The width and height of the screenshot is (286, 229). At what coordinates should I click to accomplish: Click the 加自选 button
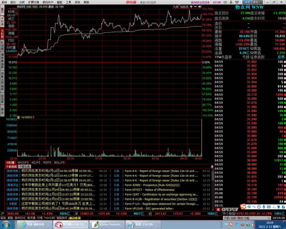(184, 7)
